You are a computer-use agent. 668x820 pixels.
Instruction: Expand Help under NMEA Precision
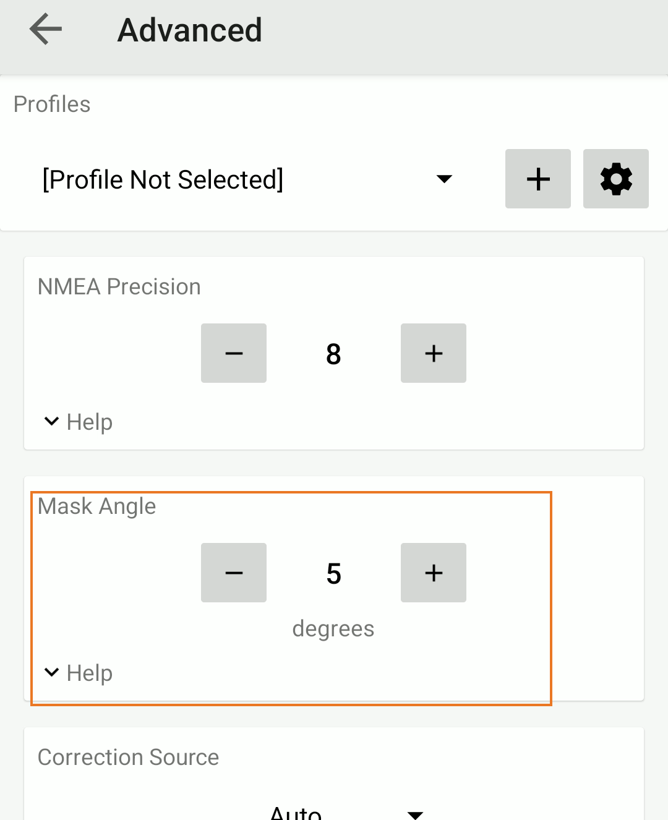79,422
